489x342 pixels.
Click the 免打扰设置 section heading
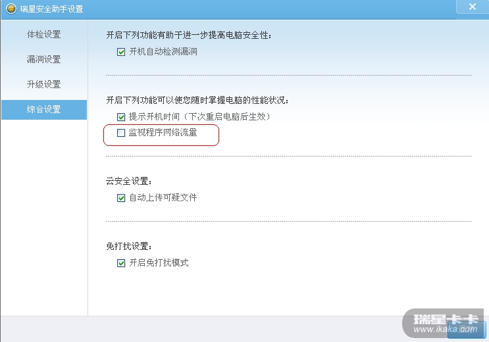click(129, 247)
